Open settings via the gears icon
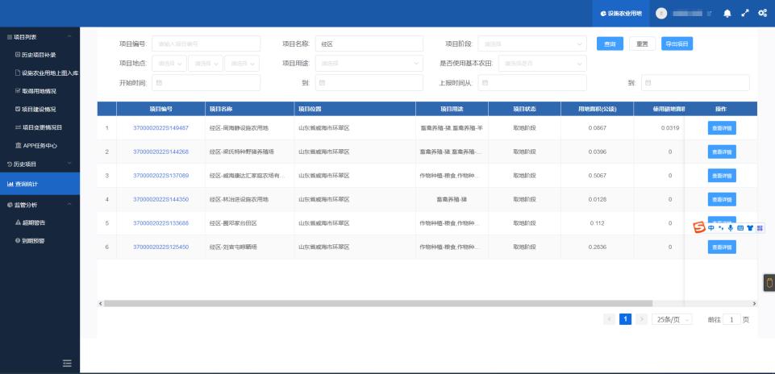 click(762, 14)
